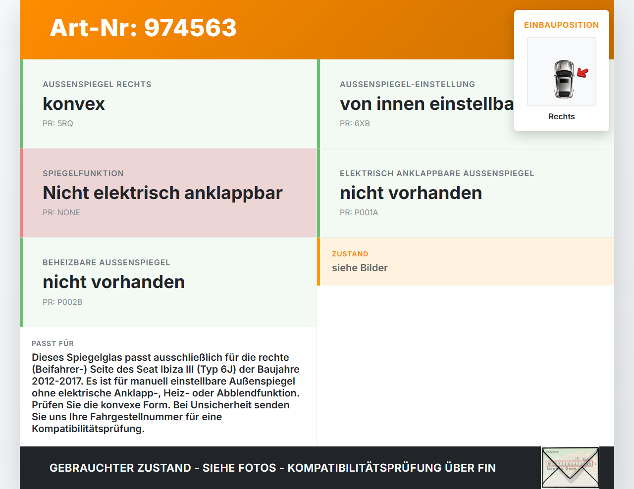This screenshot has width=634, height=489.
Task: Click ELEKTRISCH ANKLAPPBARE AUSSENSPIEGEL label
Action: click(x=437, y=173)
